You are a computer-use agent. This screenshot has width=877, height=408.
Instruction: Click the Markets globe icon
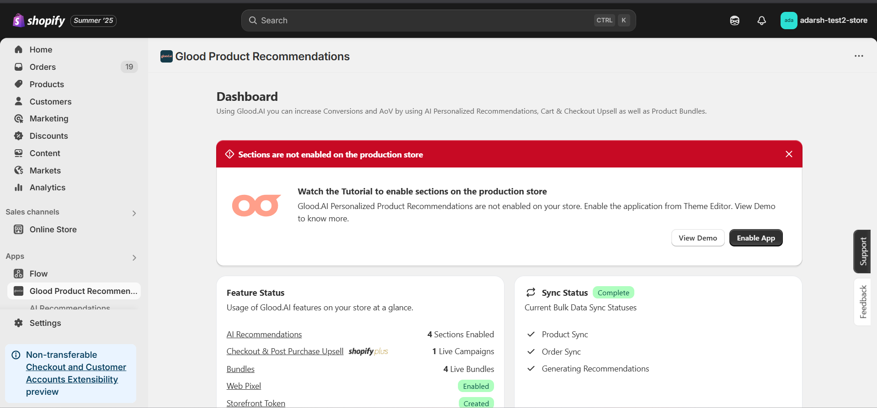18,170
